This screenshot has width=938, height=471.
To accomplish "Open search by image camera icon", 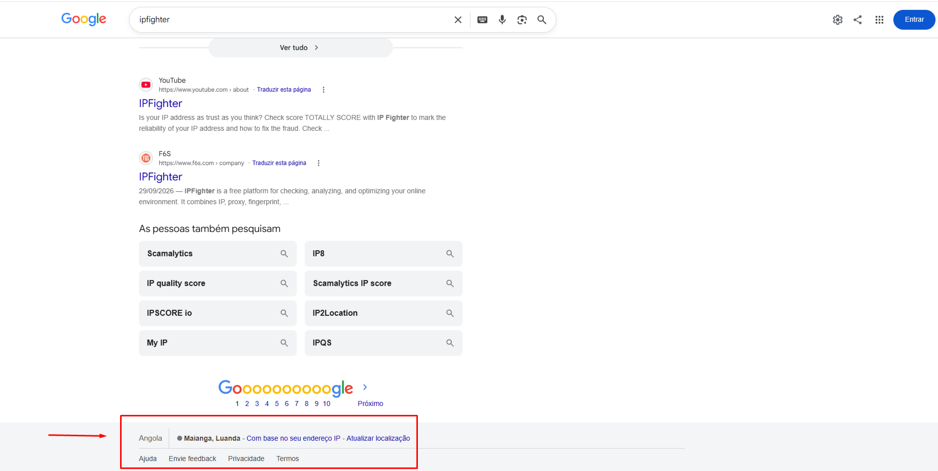I will (x=522, y=20).
